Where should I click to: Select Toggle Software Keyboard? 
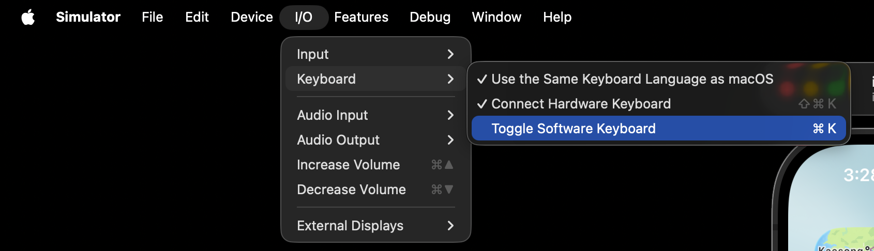(573, 129)
